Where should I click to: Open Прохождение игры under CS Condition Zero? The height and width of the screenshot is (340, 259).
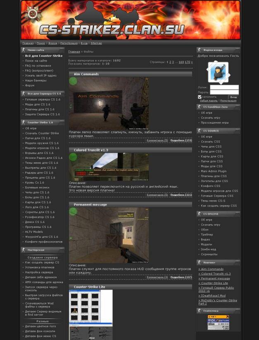(215, 122)
